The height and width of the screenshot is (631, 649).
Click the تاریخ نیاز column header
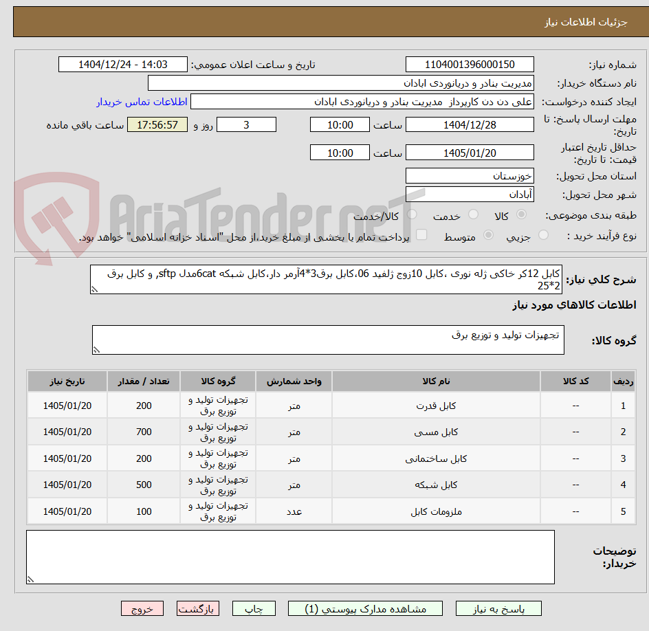[67, 381]
